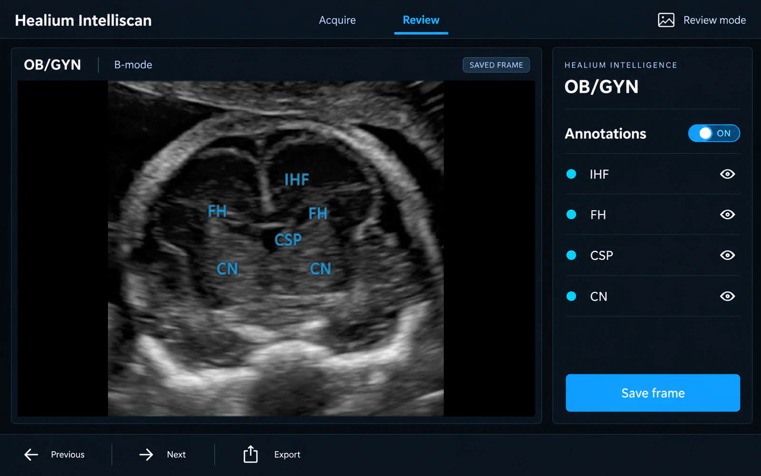Click the SAVED FRAME badge
This screenshot has height=476, width=761.
(496, 65)
